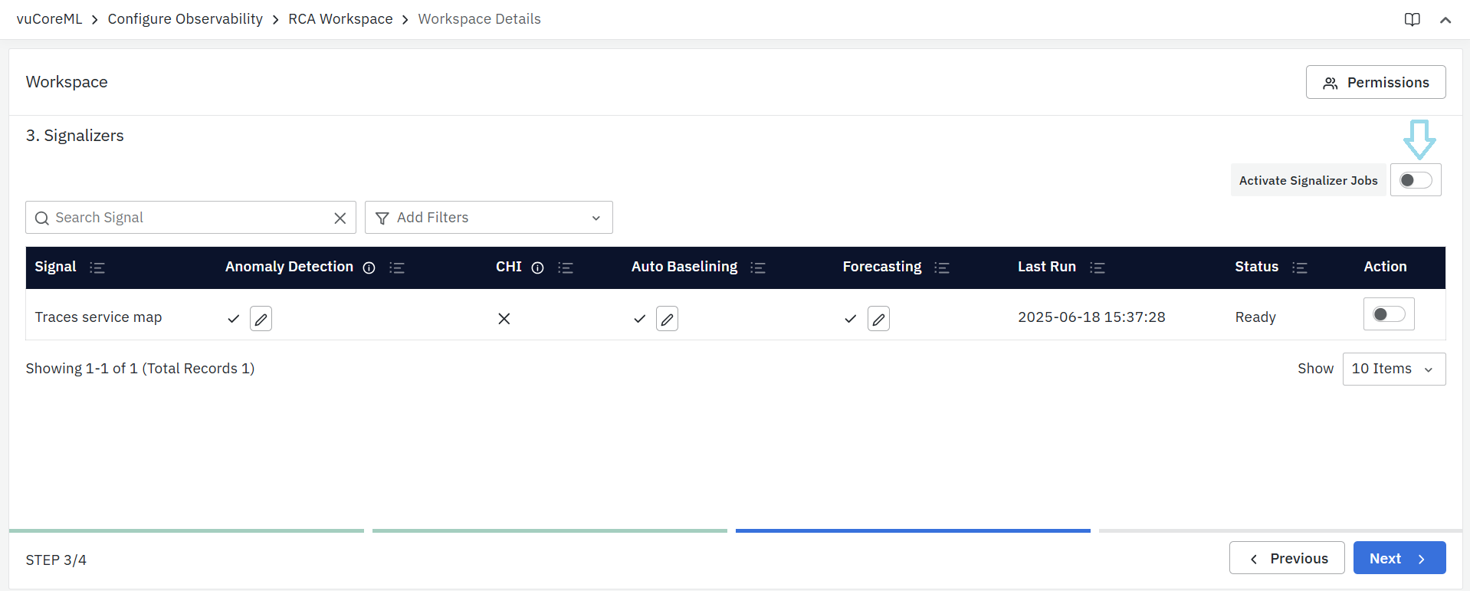Screen dimensions: 1470x591
Task: Open the Add Filters dropdown
Action: click(x=488, y=218)
